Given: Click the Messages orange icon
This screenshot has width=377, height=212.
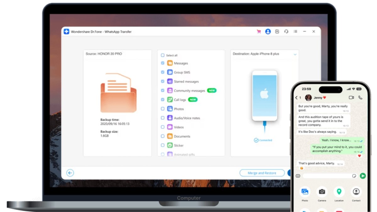Looking at the screenshot, I should 170,63.
